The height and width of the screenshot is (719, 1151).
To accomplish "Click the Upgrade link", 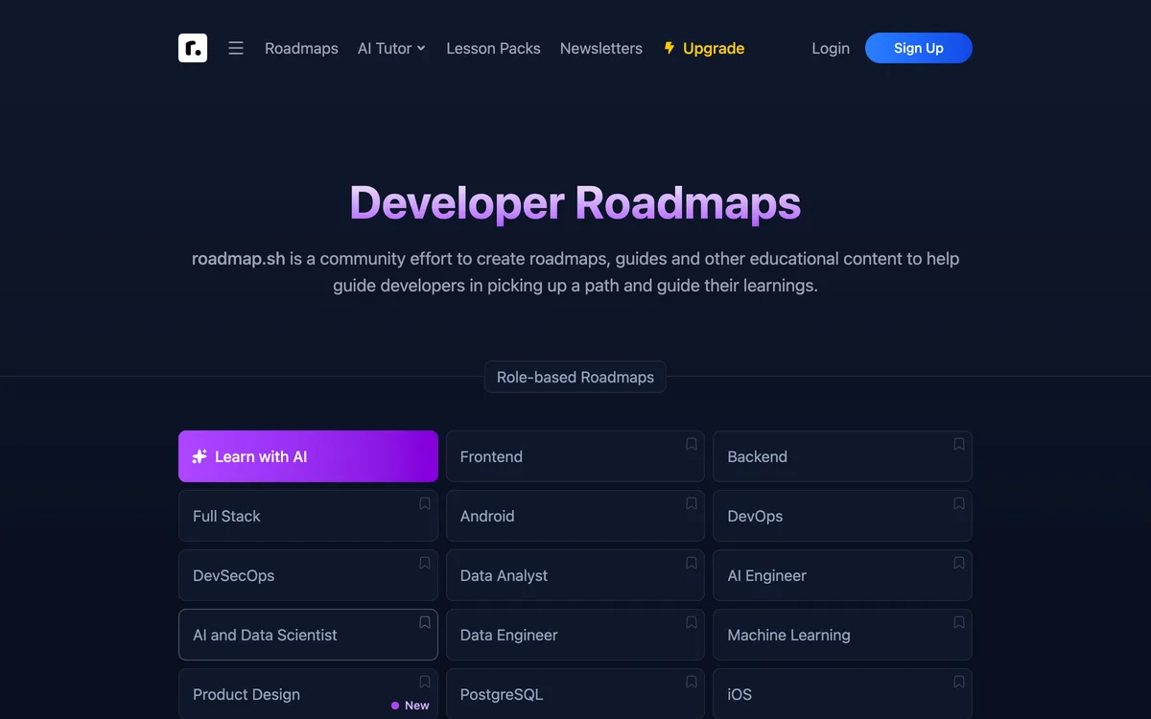I will [x=704, y=48].
